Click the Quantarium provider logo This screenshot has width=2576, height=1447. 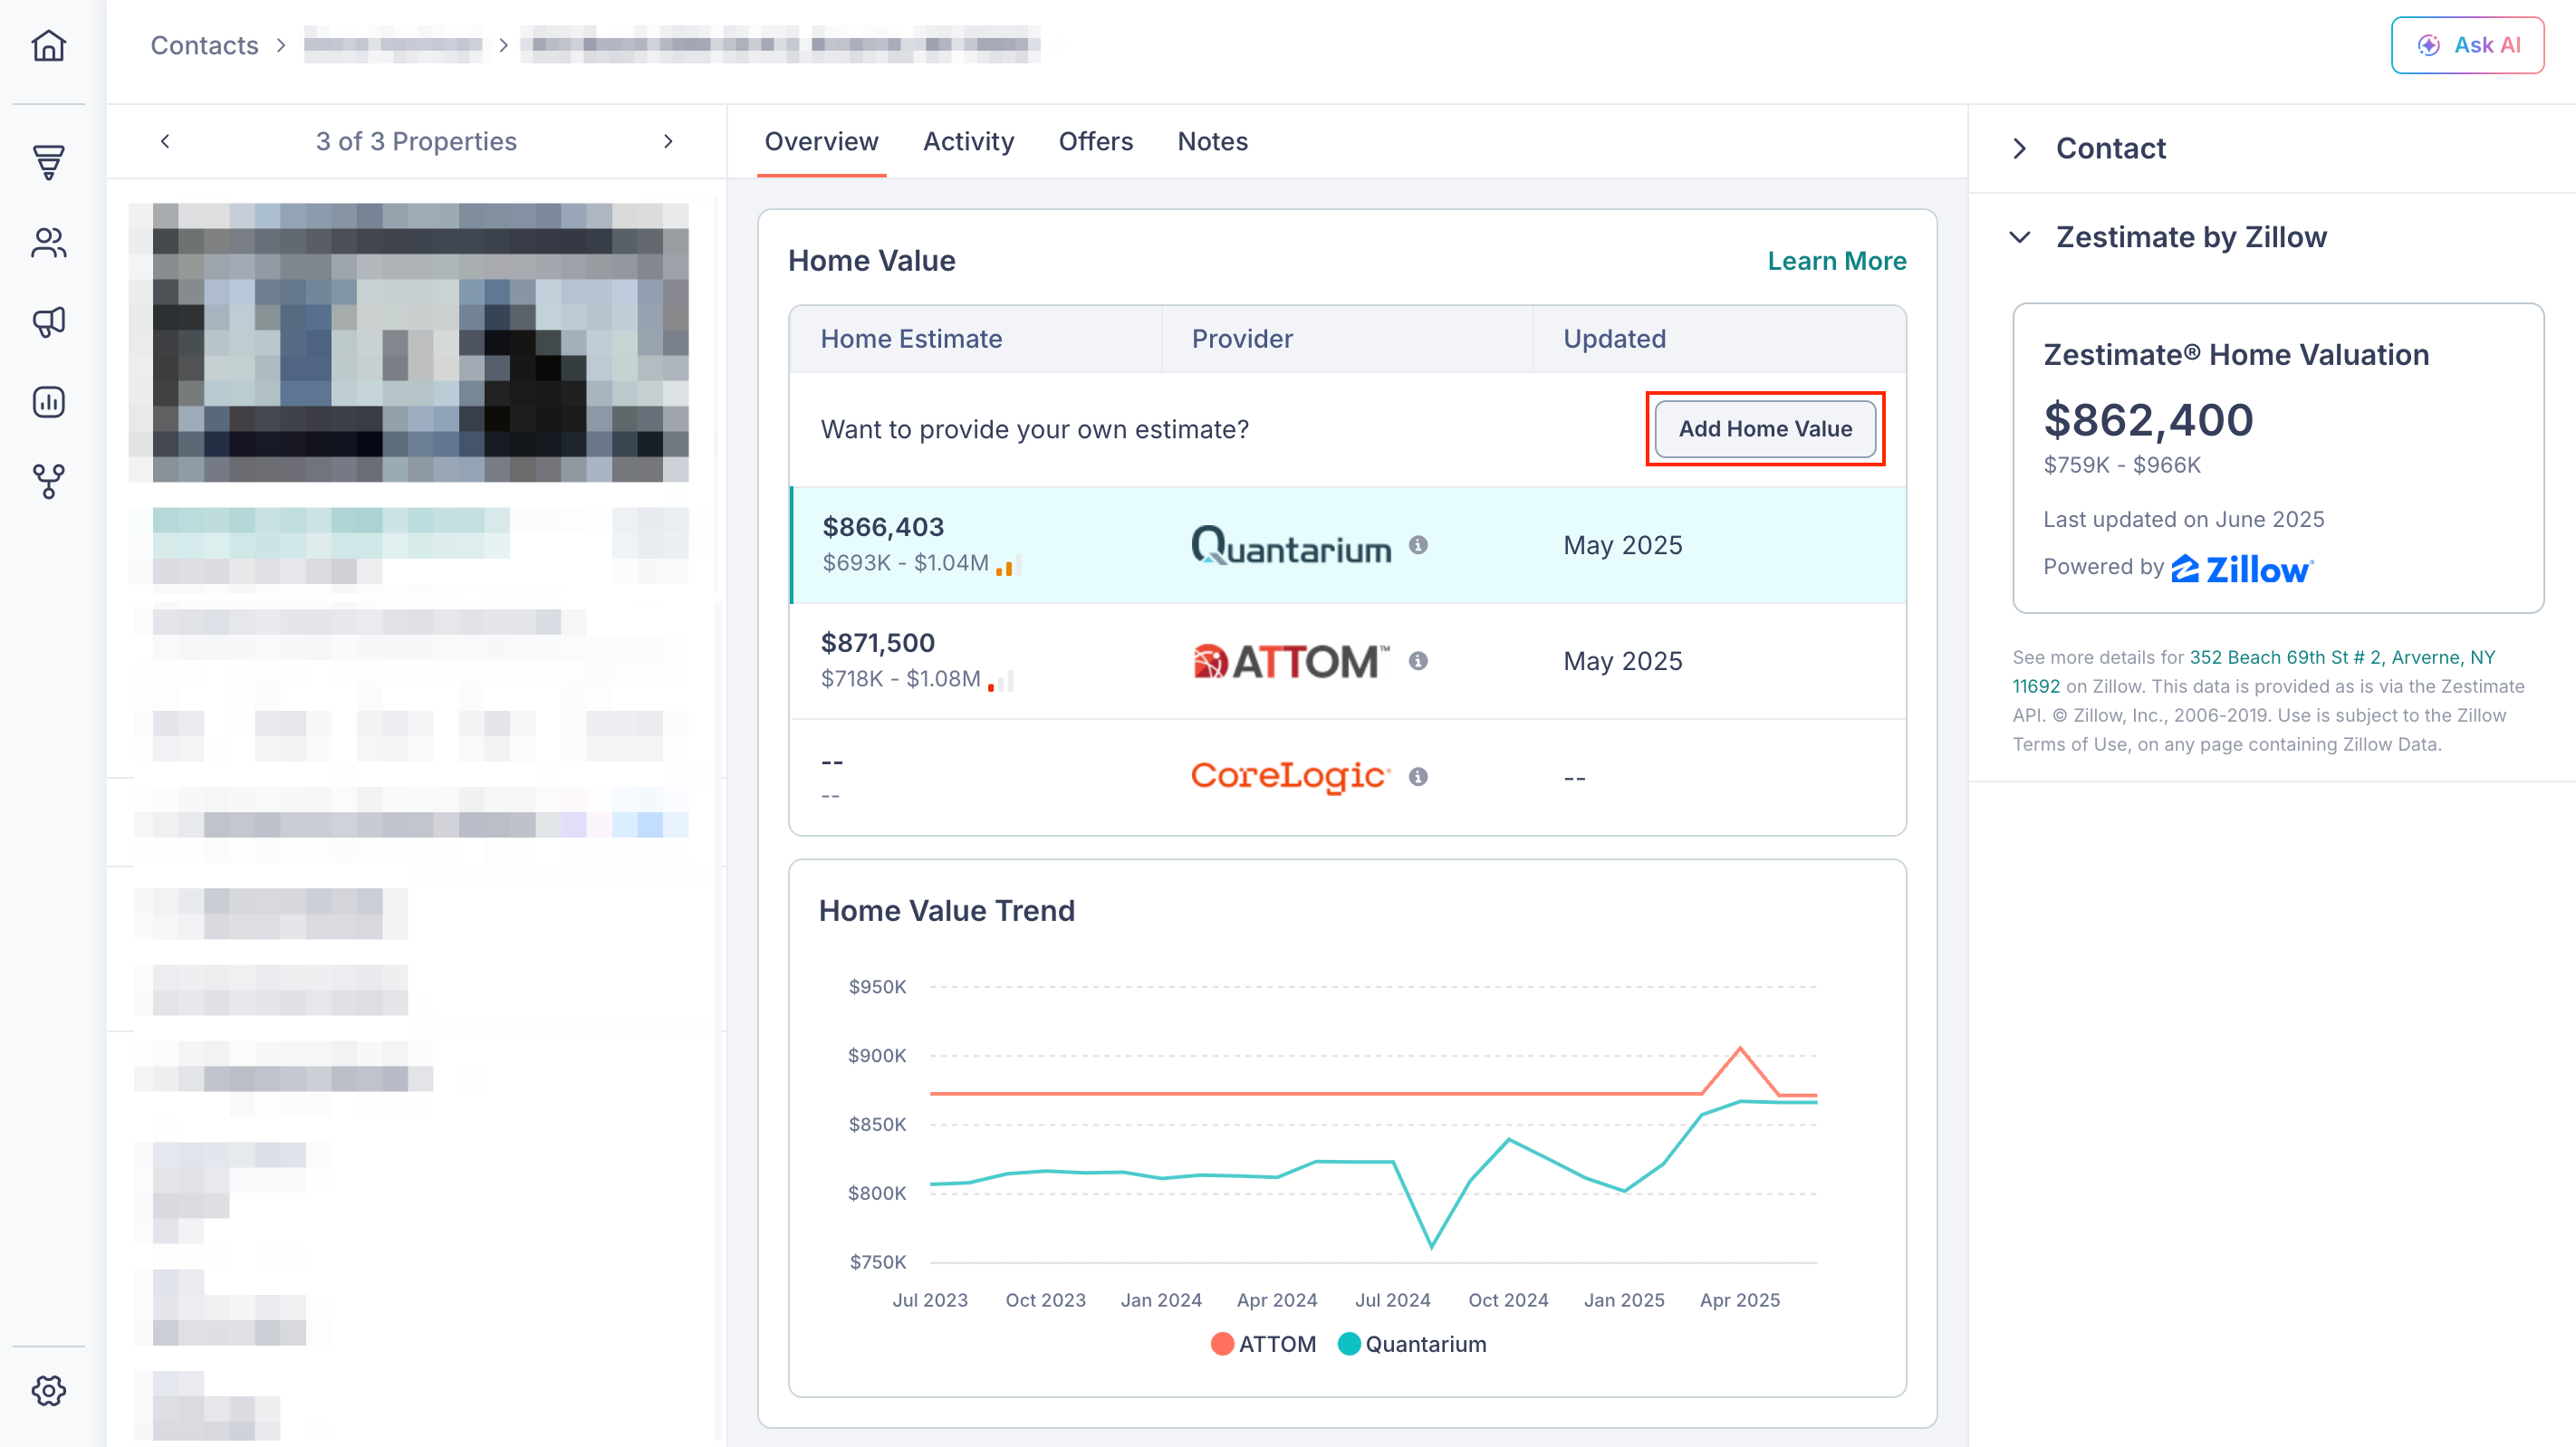pyautogui.click(x=1291, y=545)
